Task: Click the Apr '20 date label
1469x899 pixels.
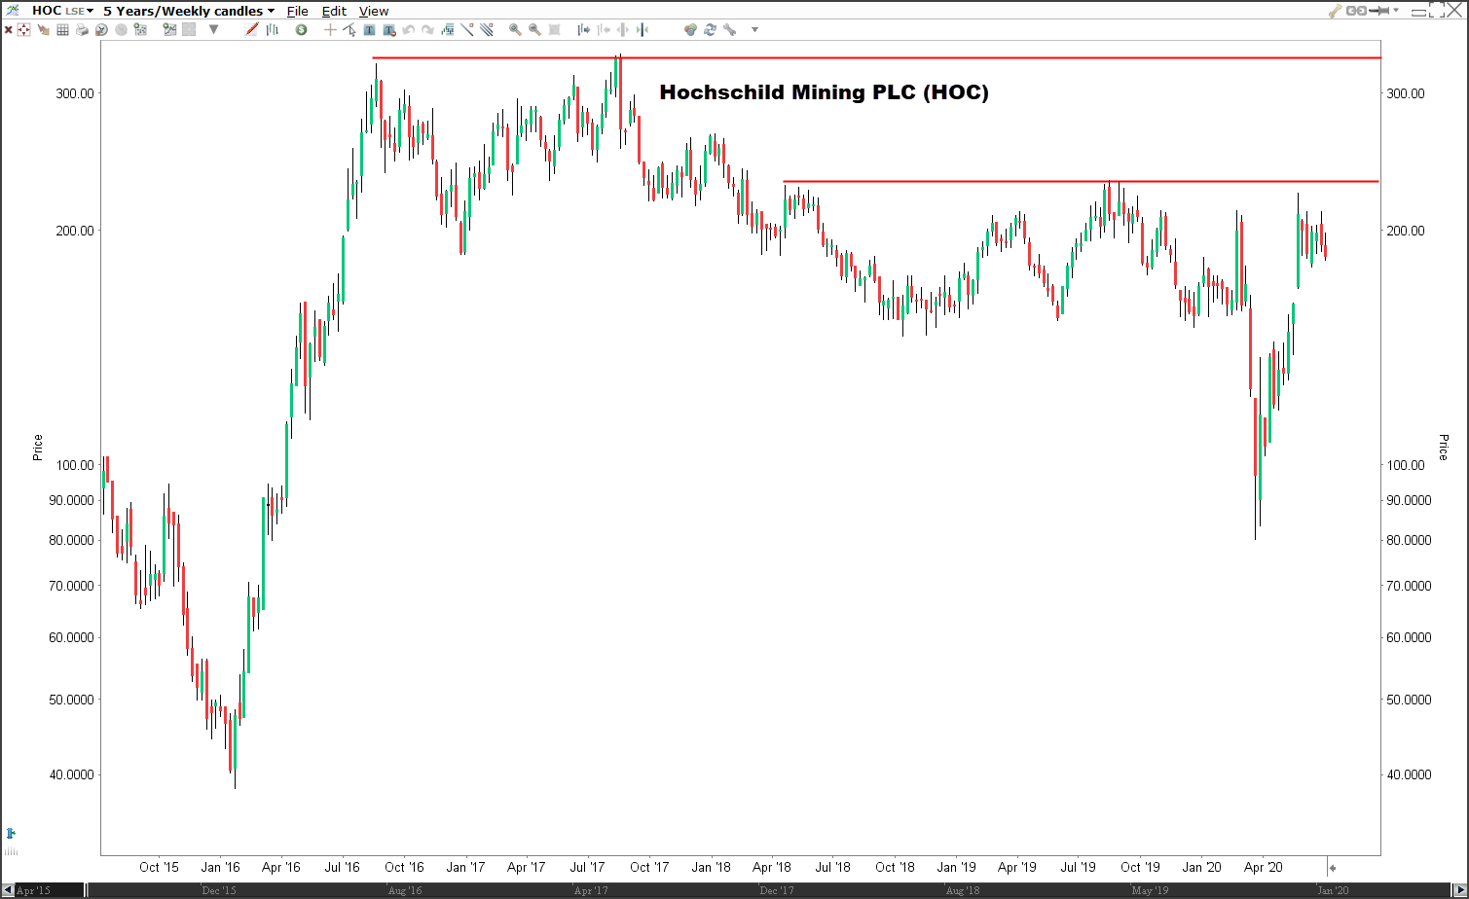Action: tap(1263, 867)
